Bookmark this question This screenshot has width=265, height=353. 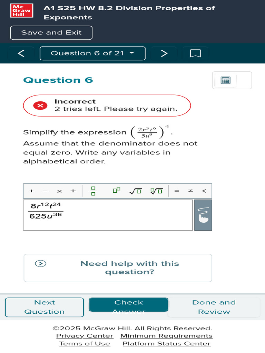pyautogui.click(x=195, y=53)
